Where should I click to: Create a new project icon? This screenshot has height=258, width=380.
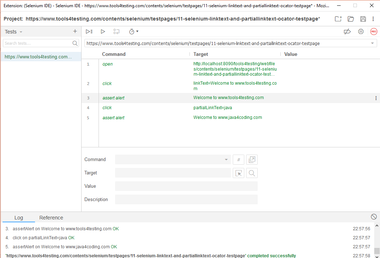[338, 19]
